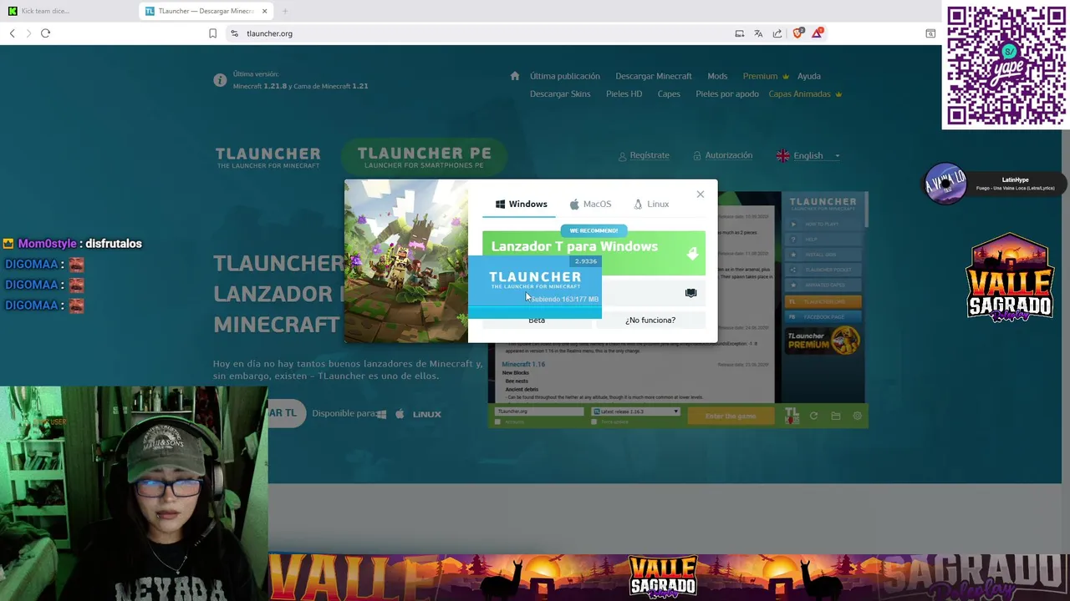Screen dimensions: 1070x601
Task: Click the home icon in the site menu
Action: click(515, 76)
